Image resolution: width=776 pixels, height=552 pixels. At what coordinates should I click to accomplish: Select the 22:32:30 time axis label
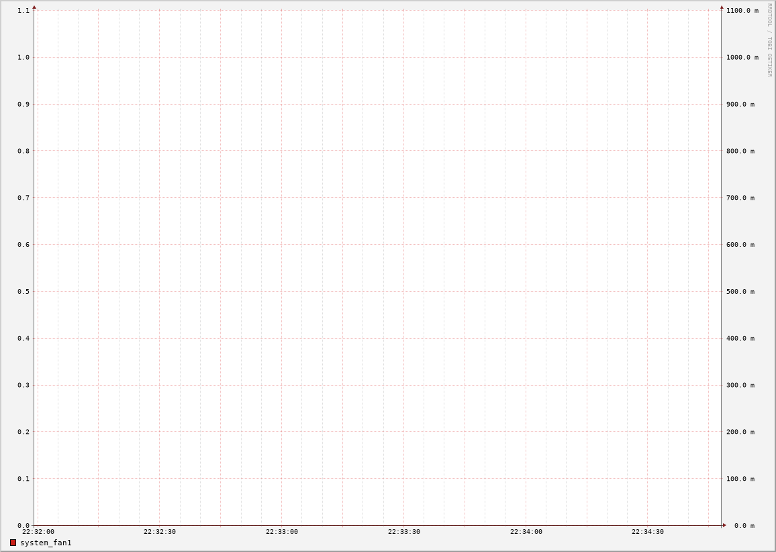coord(160,532)
